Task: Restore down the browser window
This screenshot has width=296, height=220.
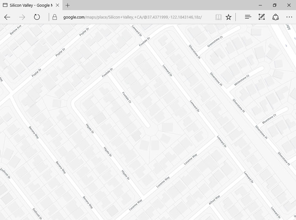Action: [x=274, y=5]
